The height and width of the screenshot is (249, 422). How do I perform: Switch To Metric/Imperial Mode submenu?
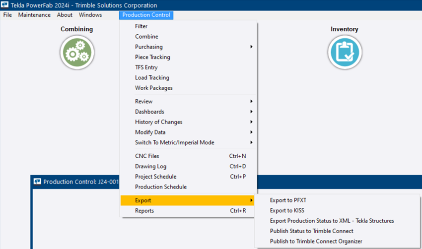[174, 142]
